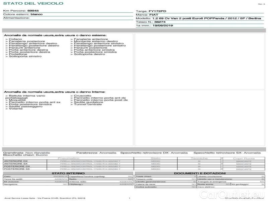Select the Sottoporta destro entry
Screen dimensions: 268x201
[x=89, y=54]
